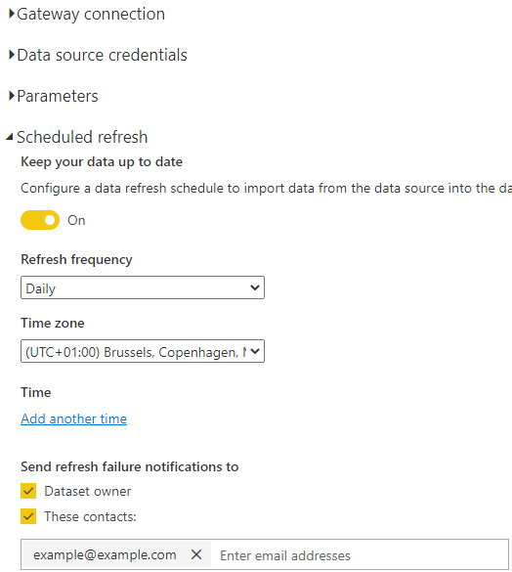Remove example@example.com contact with X
Viewport: 512px width, 572px height.
[196, 554]
